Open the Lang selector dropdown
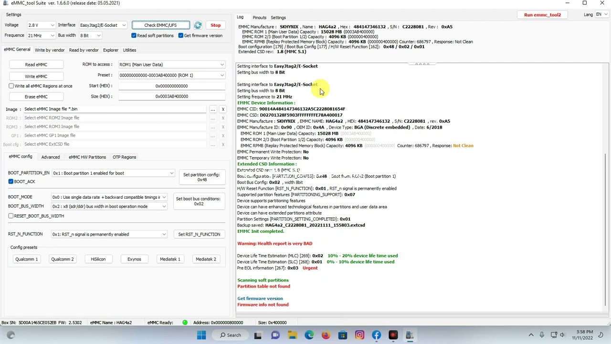The image size is (611, 344). point(601,15)
